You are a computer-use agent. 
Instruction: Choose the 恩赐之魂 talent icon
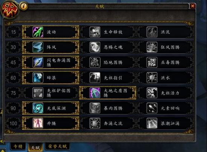(95, 47)
